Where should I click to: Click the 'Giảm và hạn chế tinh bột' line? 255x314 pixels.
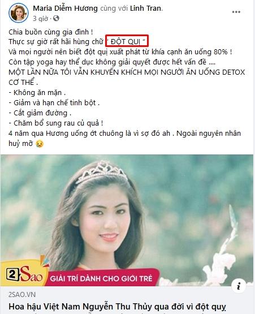(x=54, y=103)
